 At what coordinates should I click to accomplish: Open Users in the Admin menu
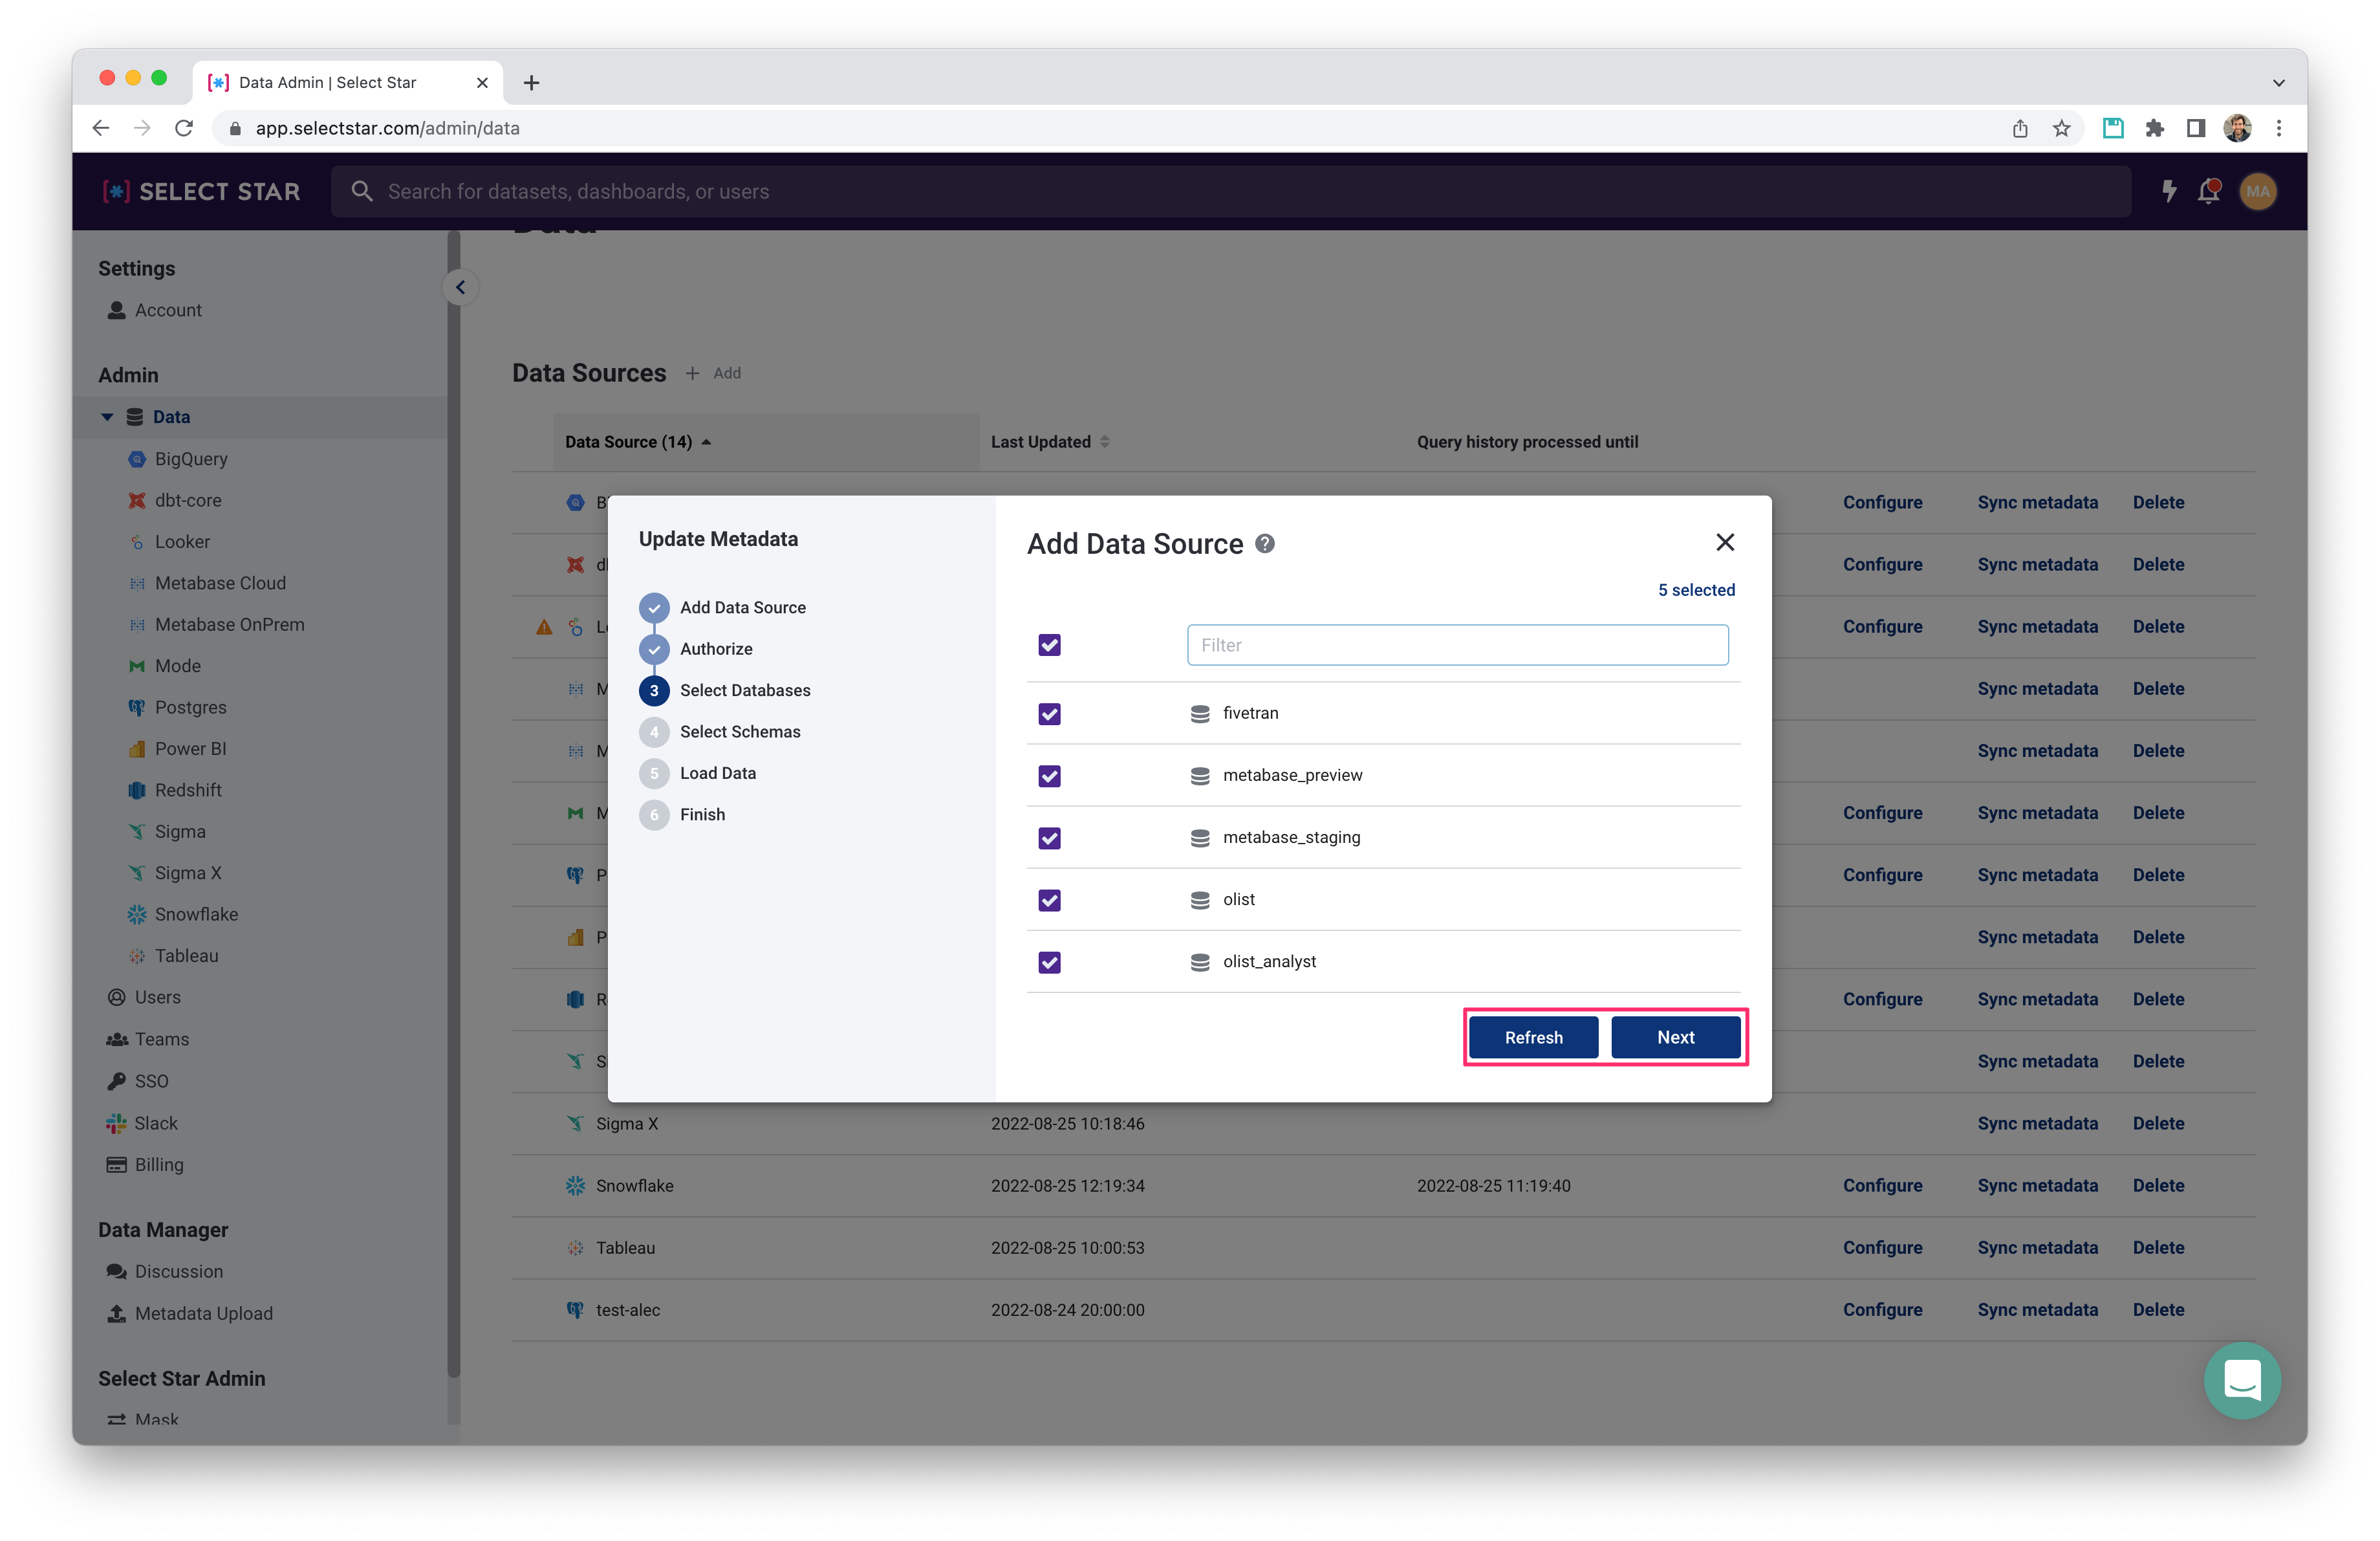click(x=157, y=997)
